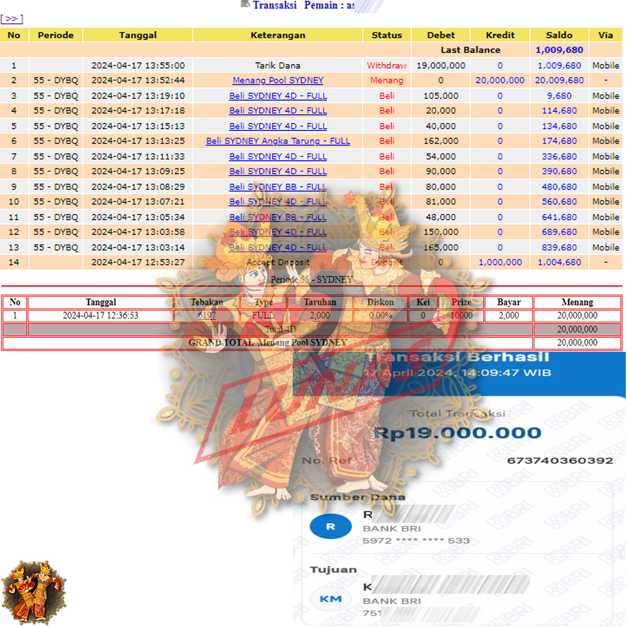Screen dimensions: 627x627
Task: Open Beli SYDNEY Angka Tarung - FULL link
Action: click(x=278, y=141)
